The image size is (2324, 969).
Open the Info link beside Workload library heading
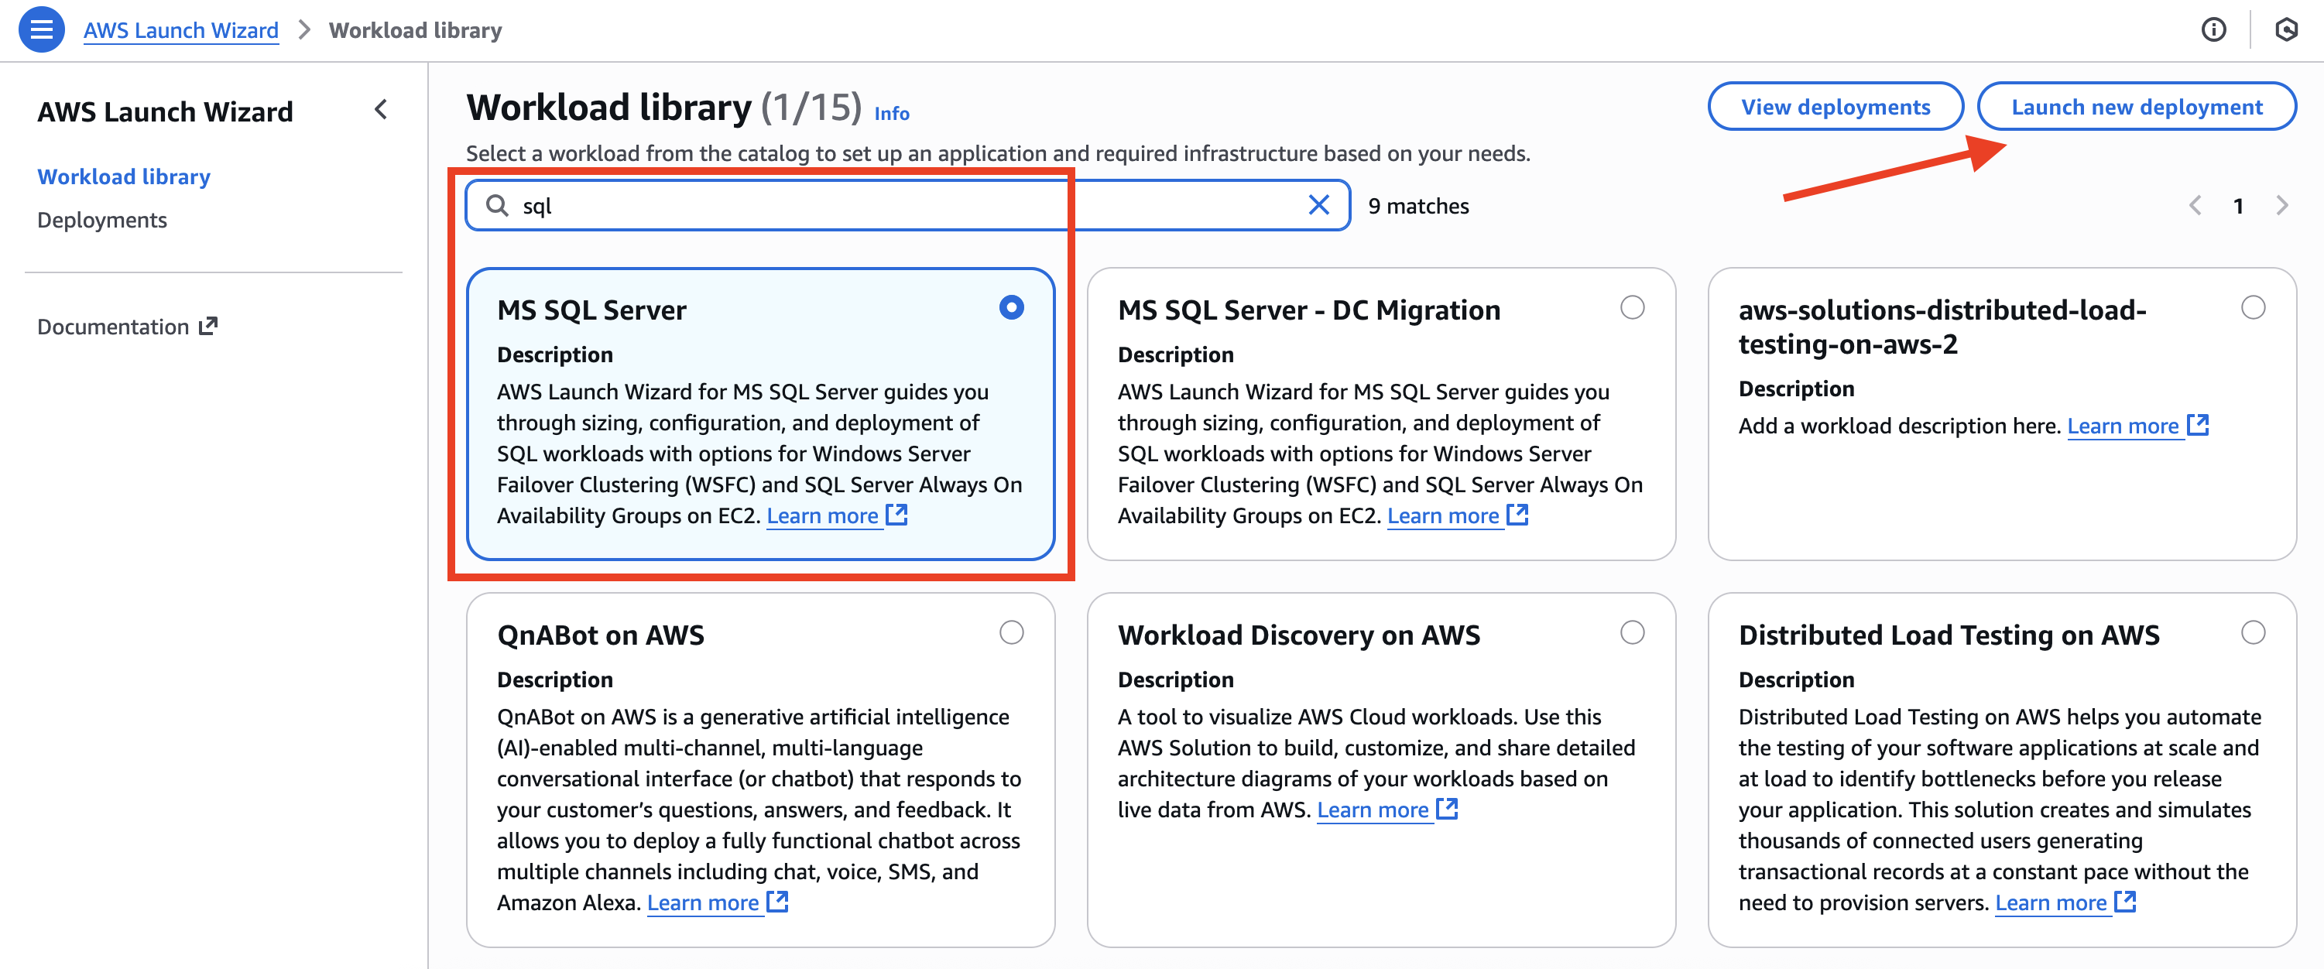pyautogui.click(x=893, y=114)
